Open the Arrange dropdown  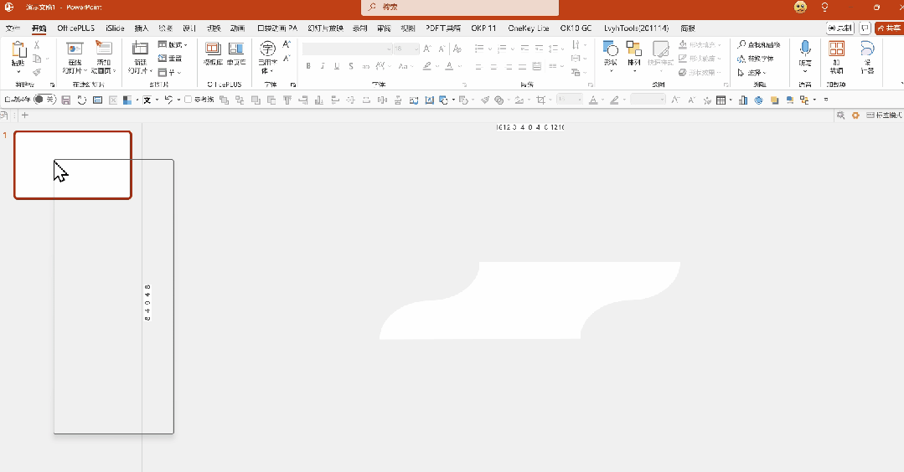tap(634, 56)
